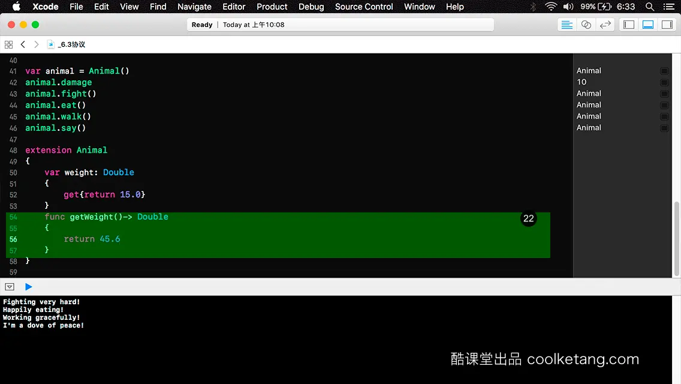This screenshot has height=384, width=681.
Task: Run the playground with the play button
Action: [29, 287]
